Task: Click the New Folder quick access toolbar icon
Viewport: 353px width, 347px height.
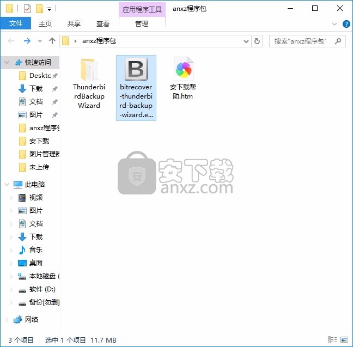Action: coord(39,9)
